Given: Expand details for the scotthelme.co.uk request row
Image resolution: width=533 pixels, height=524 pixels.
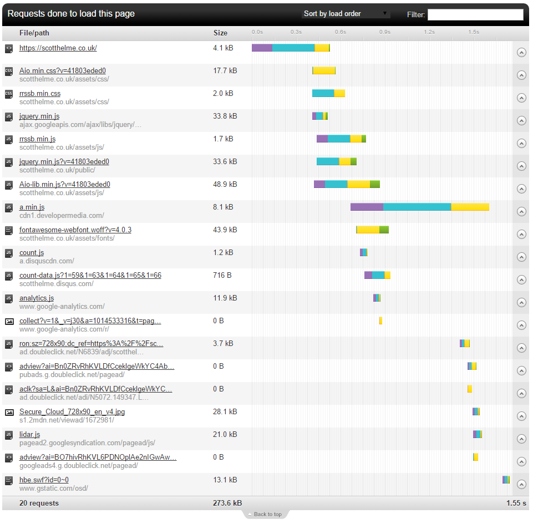Looking at the screenshot, I should tap(521, 52).
